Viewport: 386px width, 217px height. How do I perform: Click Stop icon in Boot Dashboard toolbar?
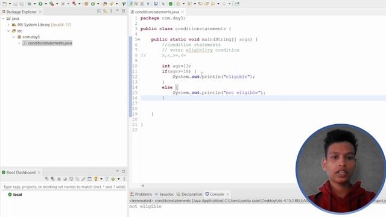59,179
